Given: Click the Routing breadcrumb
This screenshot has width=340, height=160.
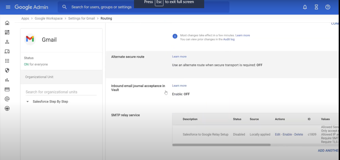Looking at the screenshot, I should click(106, 18).
